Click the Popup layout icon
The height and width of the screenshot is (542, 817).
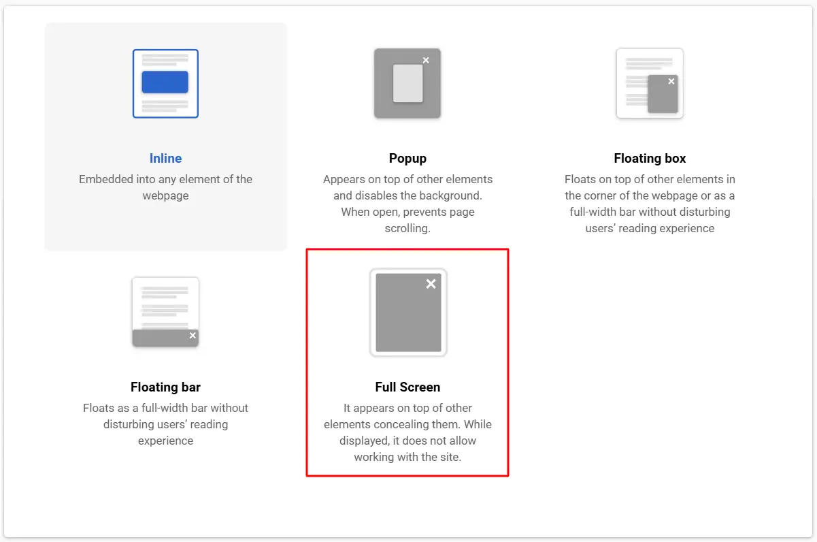click(x=407, y=84)
